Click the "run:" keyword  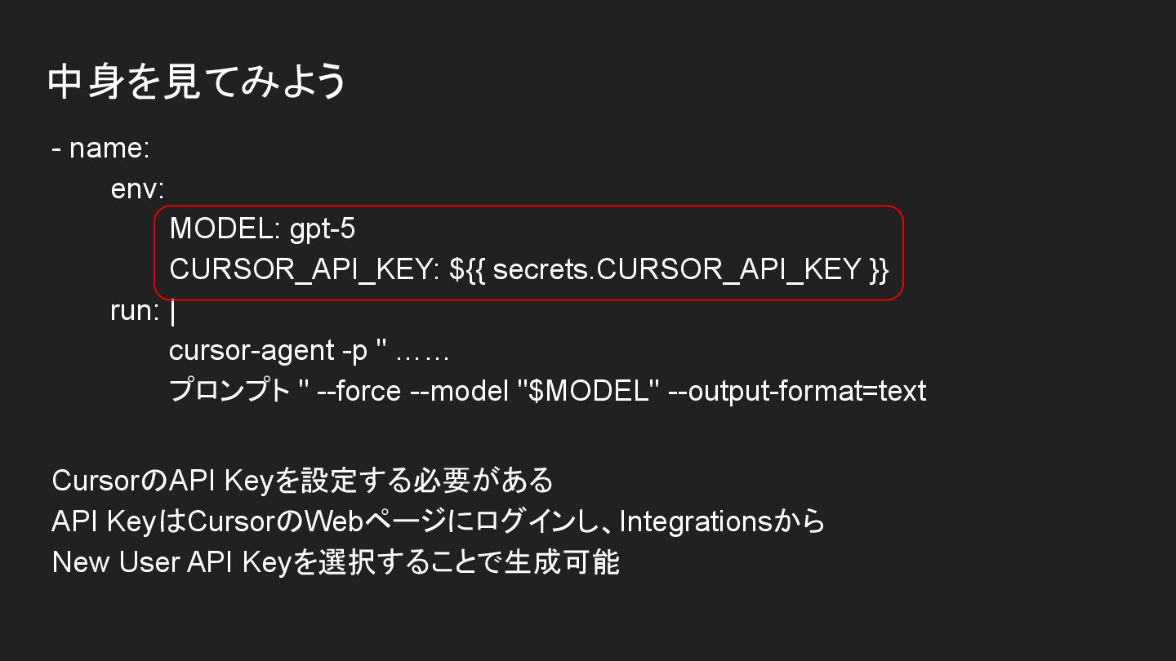point(135,311)
